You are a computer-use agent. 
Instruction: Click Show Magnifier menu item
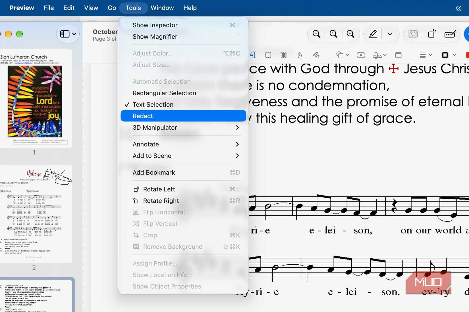183,37
